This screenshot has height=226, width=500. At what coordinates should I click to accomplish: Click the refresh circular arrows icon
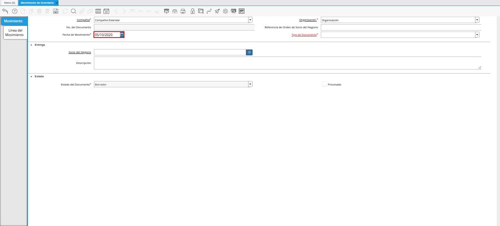coord(66,11)
